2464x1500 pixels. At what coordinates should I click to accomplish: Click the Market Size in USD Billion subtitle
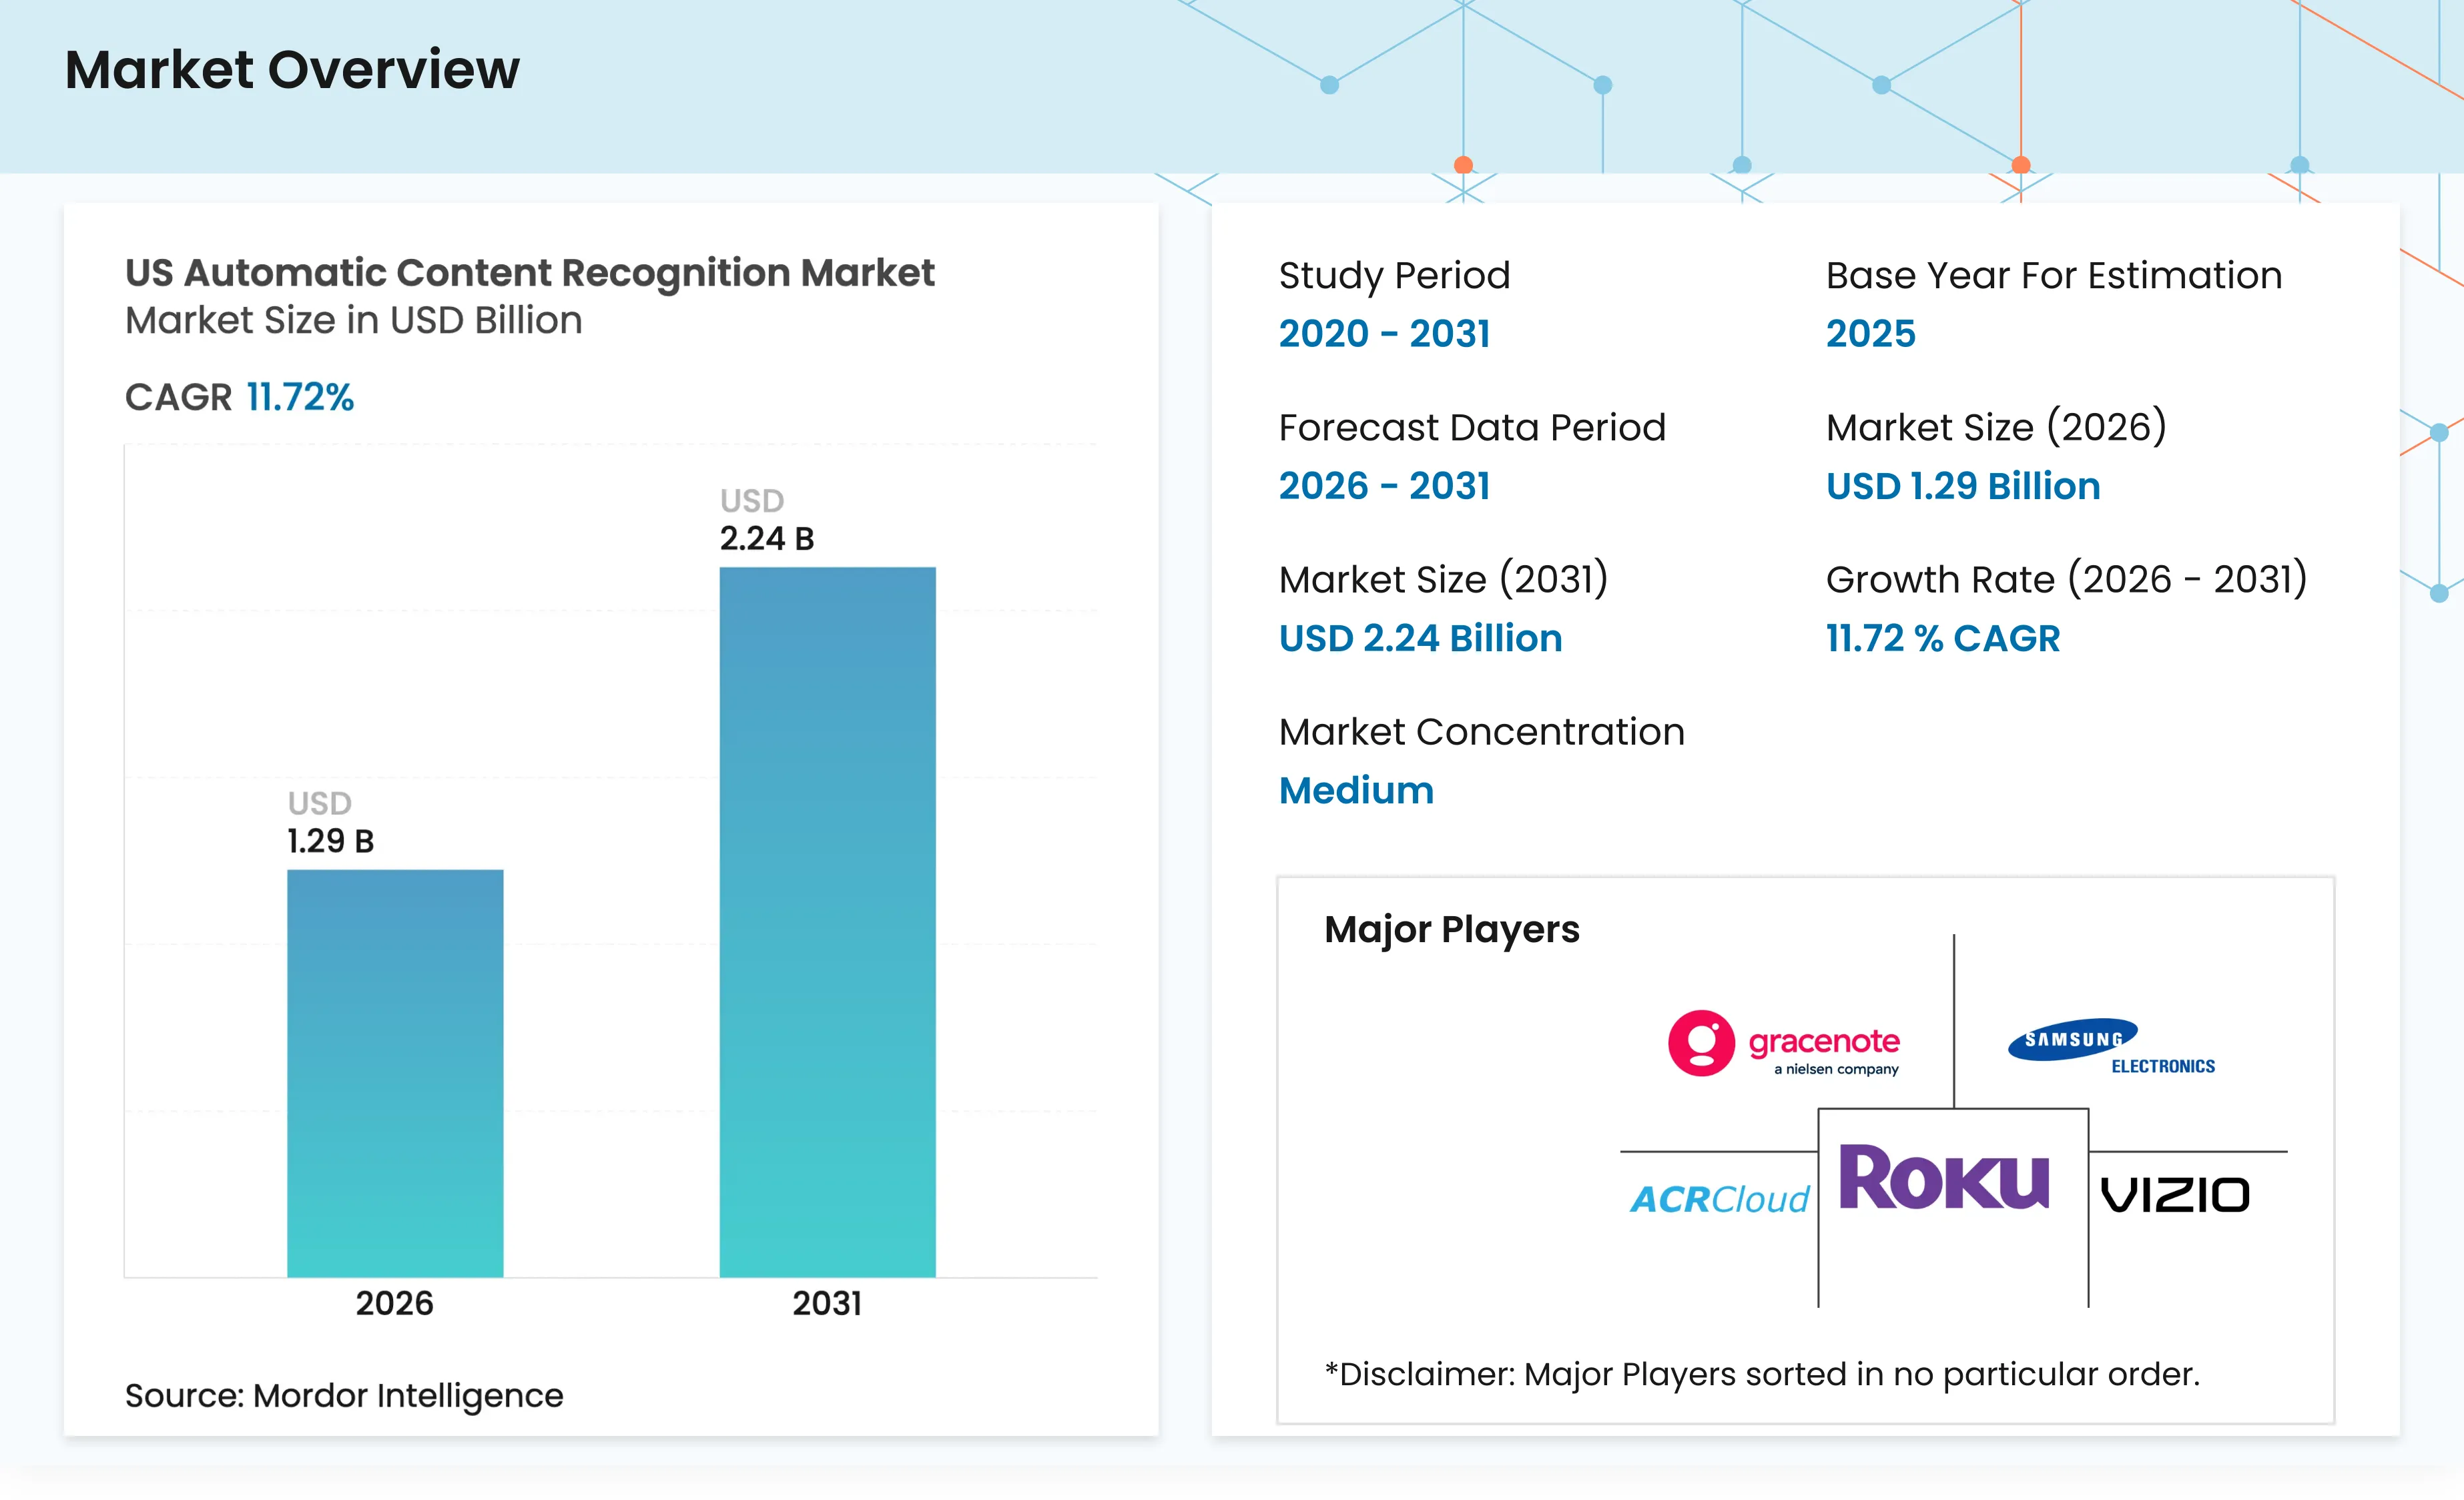353,320
